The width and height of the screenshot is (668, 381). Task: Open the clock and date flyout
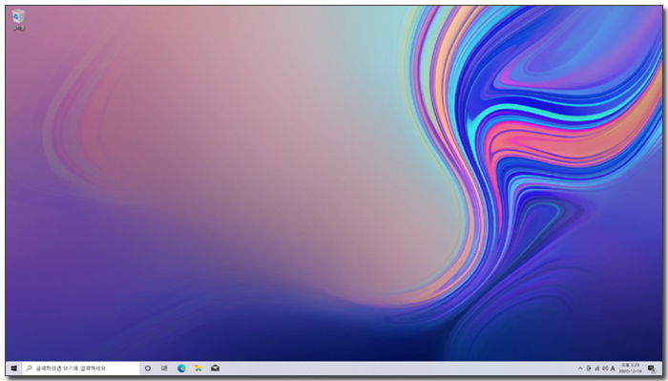click(630, 369)
